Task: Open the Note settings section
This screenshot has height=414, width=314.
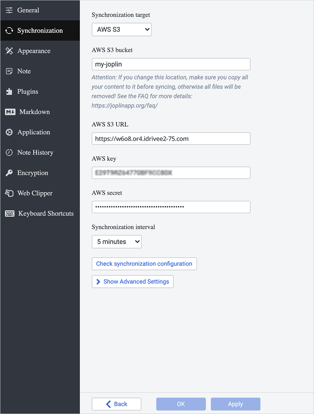Action: [x=24, y=71]
